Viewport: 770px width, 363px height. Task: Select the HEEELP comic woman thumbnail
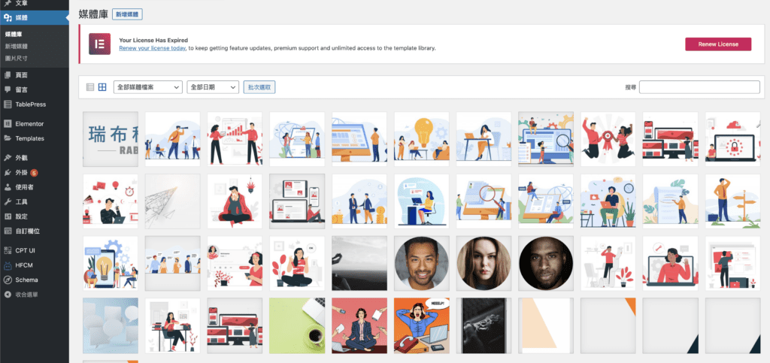(x=421, y=325)
